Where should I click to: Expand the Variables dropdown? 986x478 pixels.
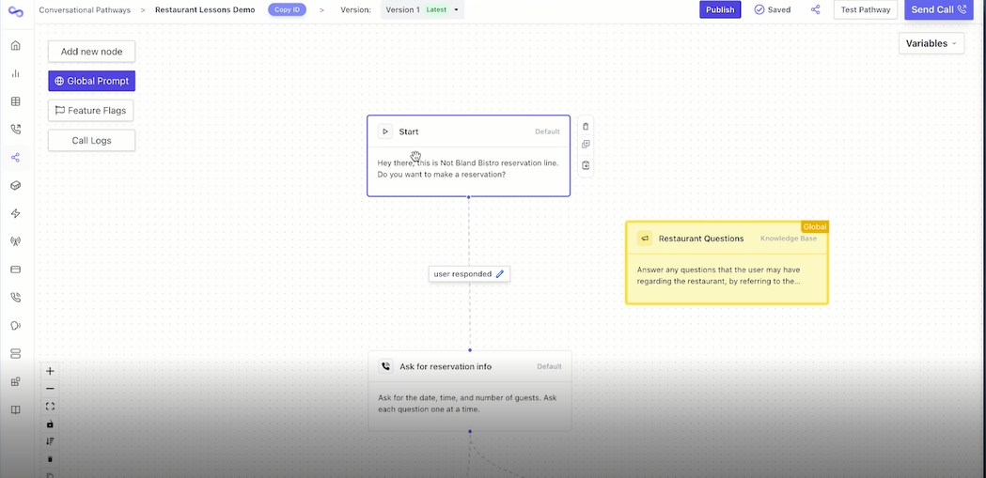pos(931,43)
